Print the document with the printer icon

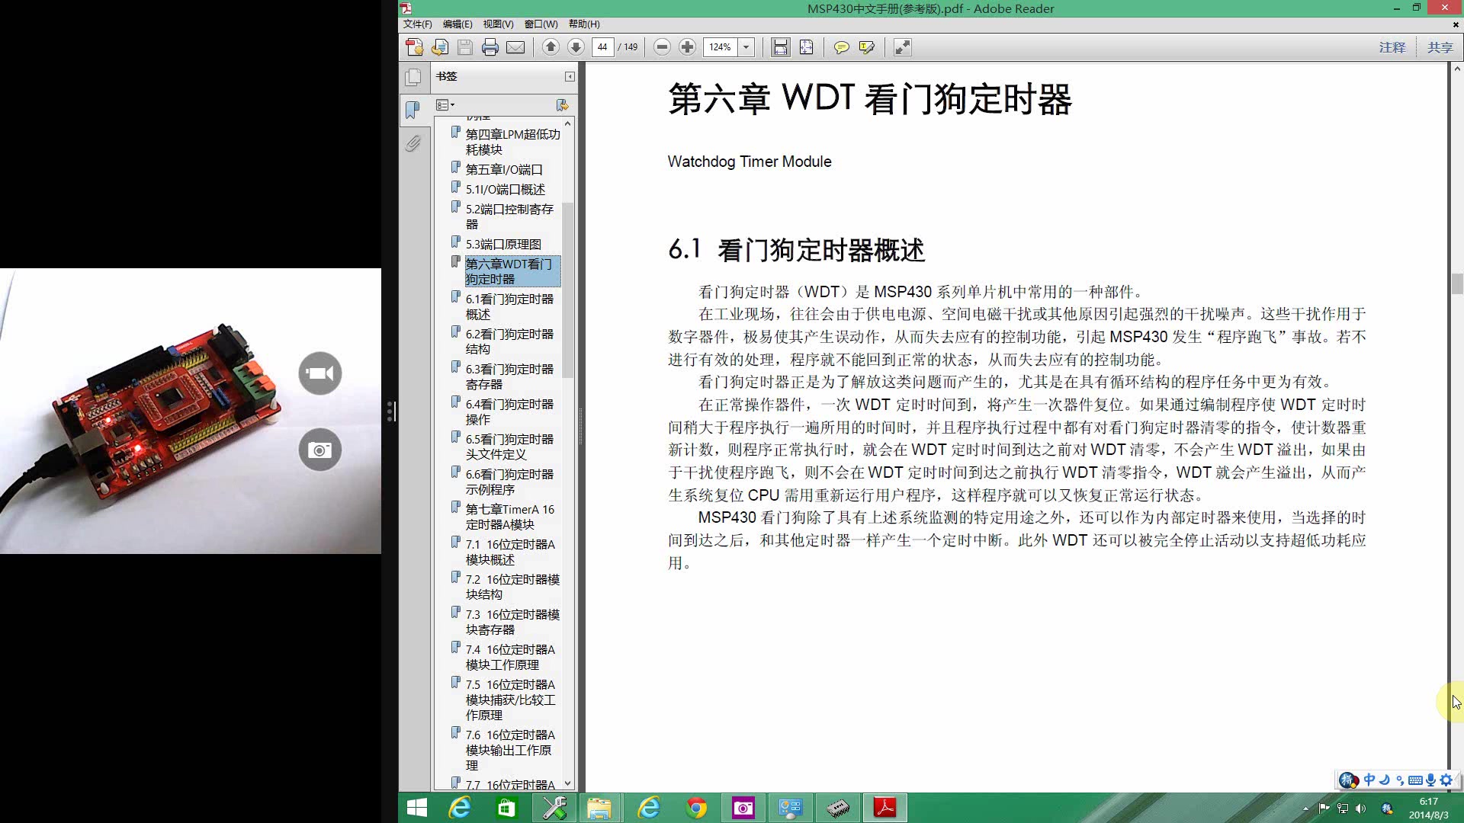click(x=490, y=47)
